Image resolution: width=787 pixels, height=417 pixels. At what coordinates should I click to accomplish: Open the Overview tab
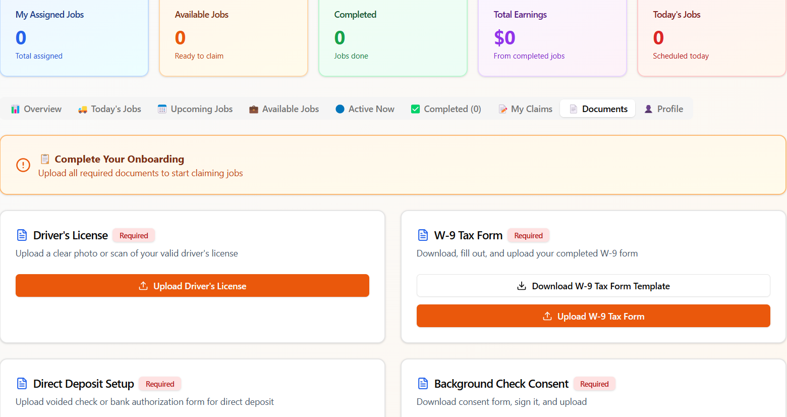(36, 109)
